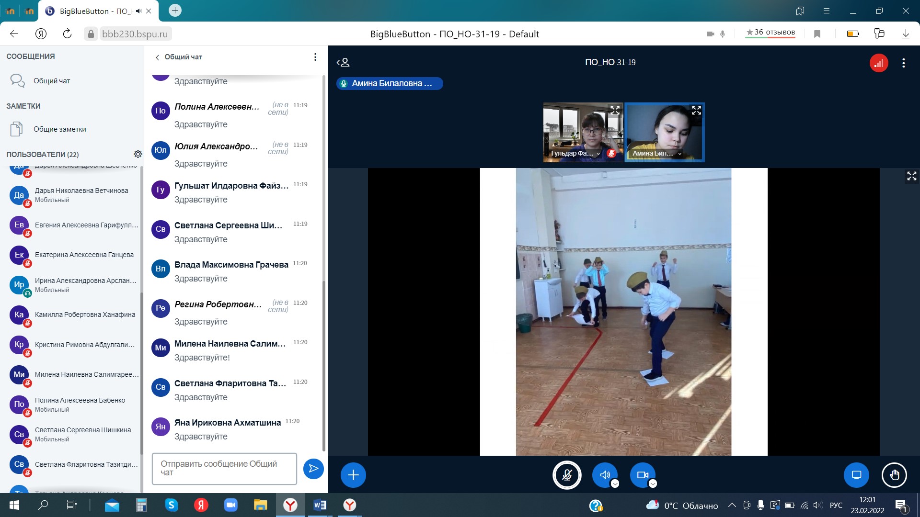Open Общий чат in the messages list

point(52,81)
